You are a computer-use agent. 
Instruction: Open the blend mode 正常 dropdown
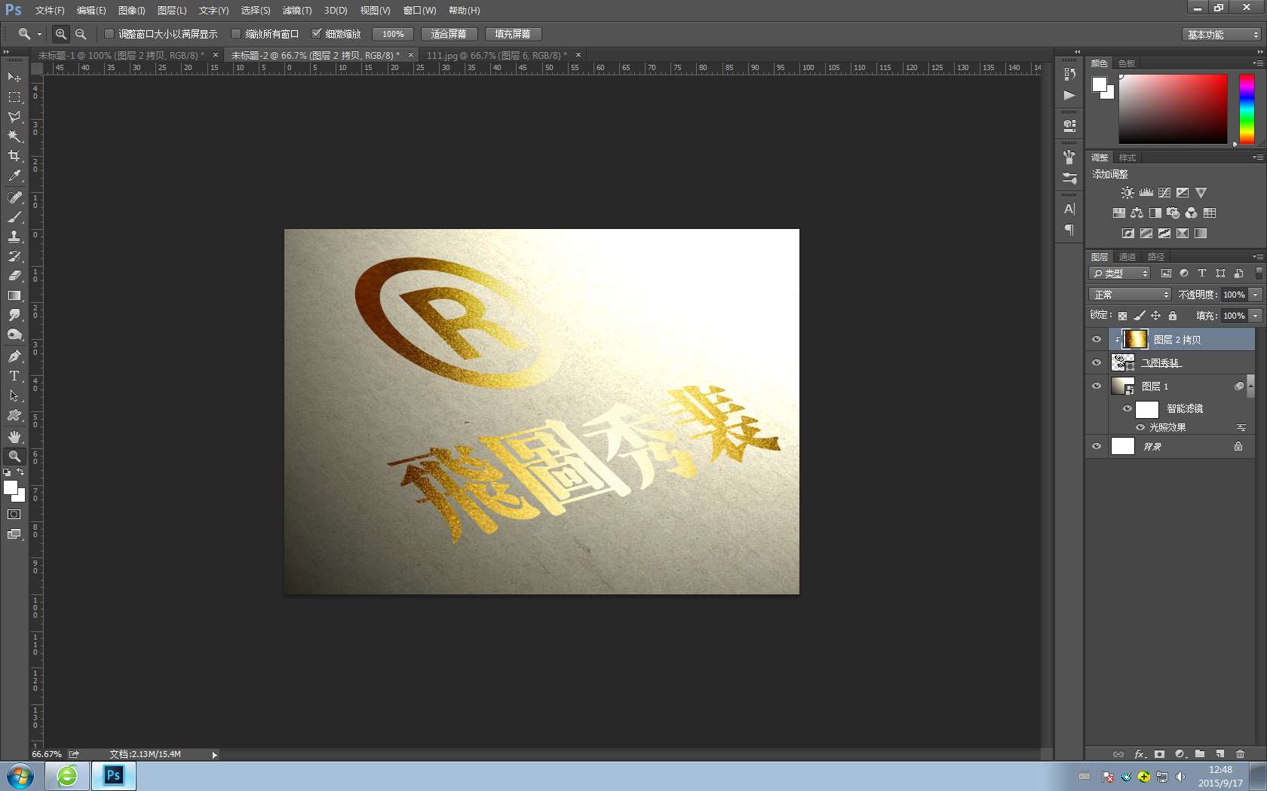coord(1129,295)
